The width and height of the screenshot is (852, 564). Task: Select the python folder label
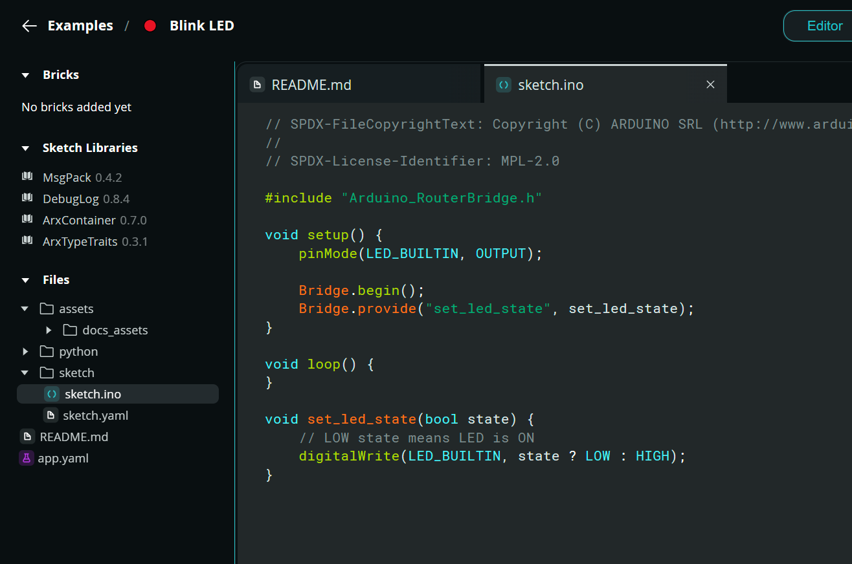tap(78, 351)
